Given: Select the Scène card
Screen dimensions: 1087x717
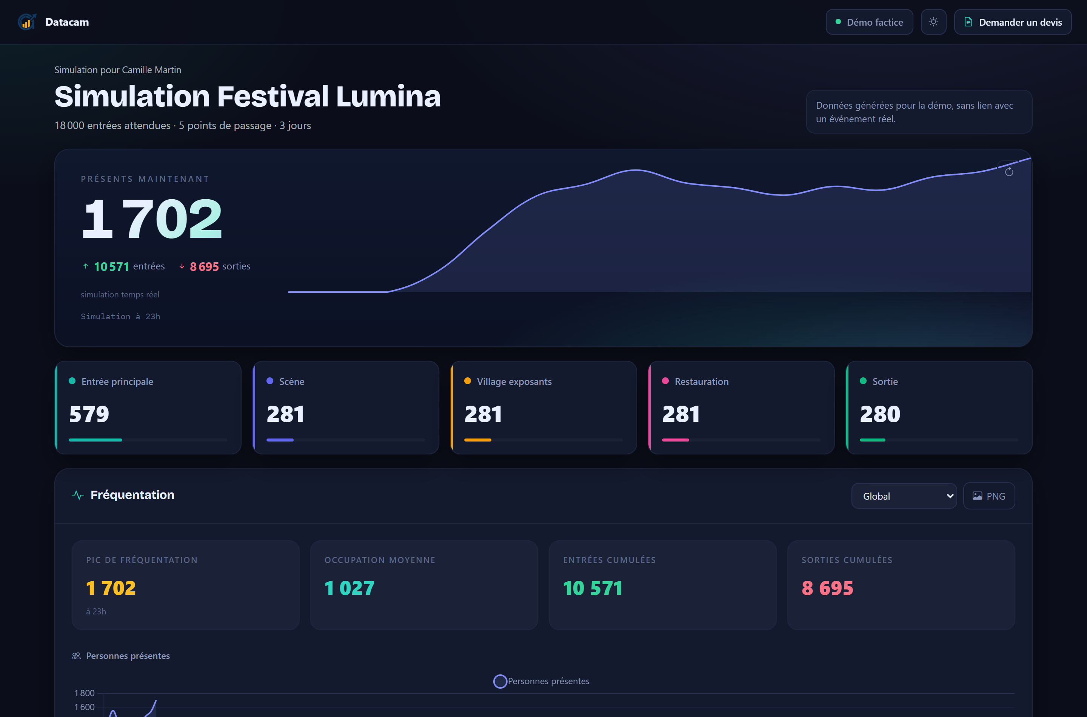Looking at the screenshot, I should 346,408.
